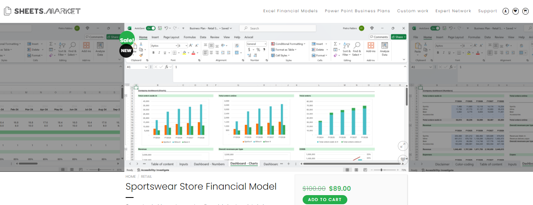
Task: Go to RETAIL breadcrumb link
Action: (x=146, y=177)
